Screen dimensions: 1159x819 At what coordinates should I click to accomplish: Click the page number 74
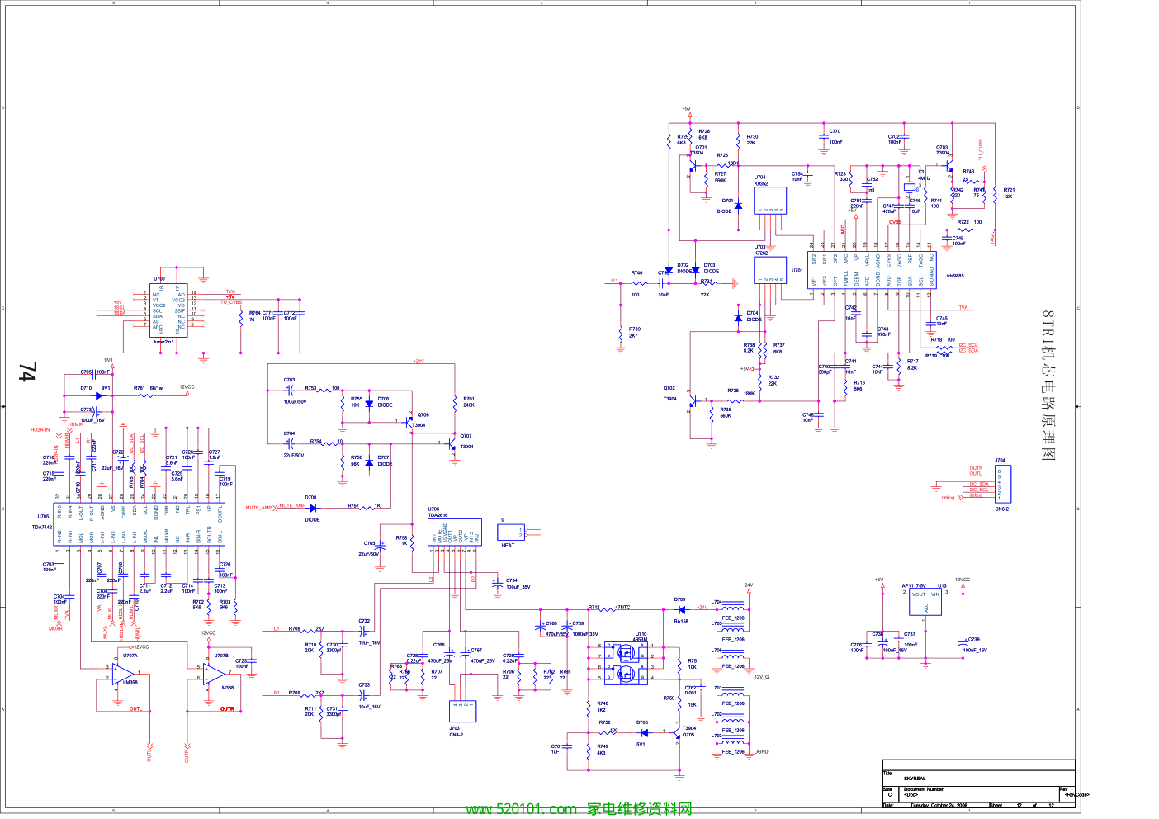(x=27, y=372)
